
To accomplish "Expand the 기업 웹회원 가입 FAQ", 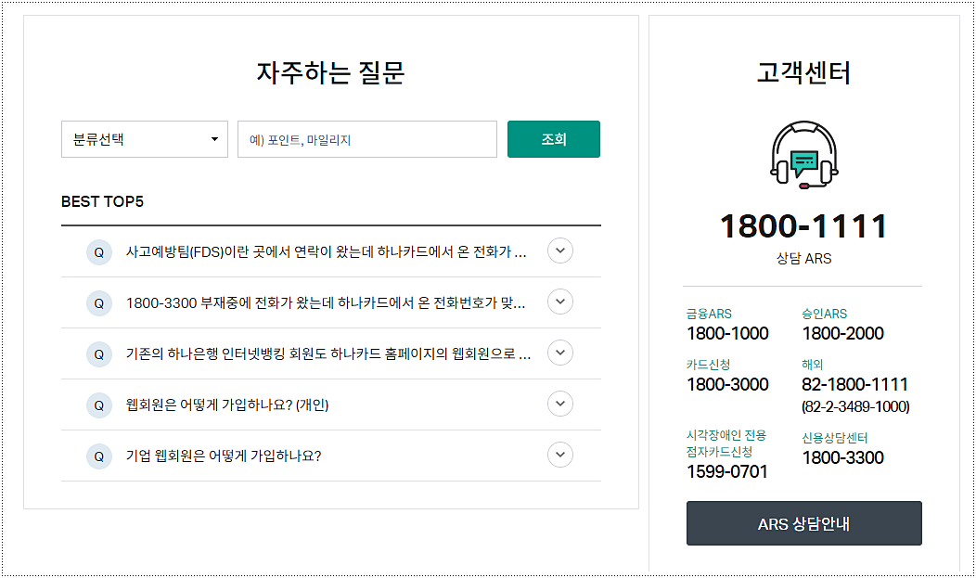I will (x=559, y=455).
